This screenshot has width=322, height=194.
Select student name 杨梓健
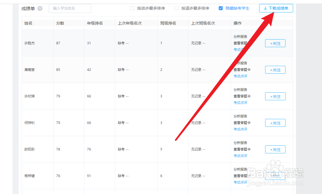(x=30, y=176)
